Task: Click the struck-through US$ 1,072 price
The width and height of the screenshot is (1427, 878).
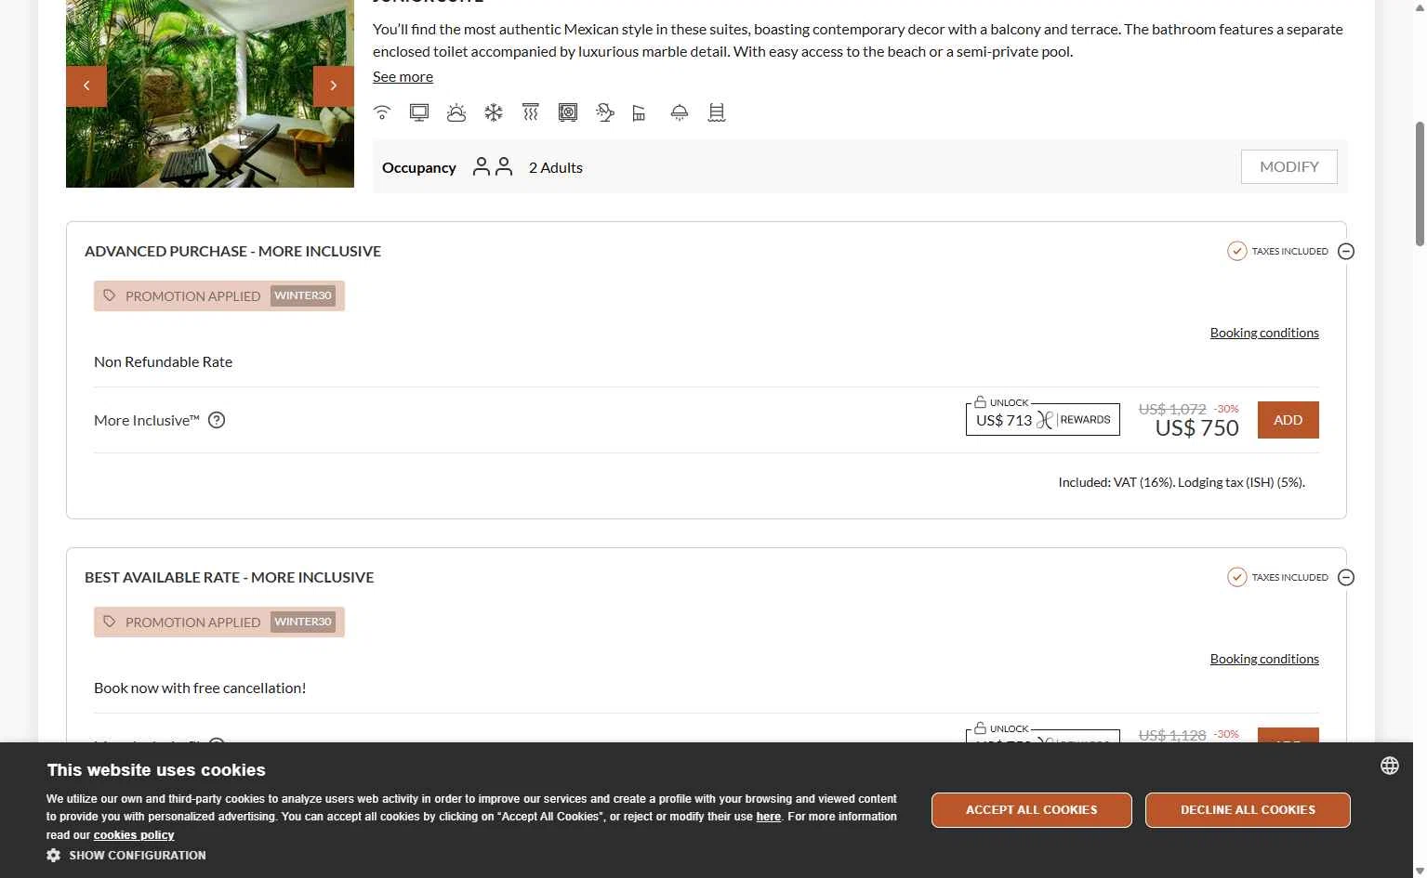Action: coord(1172,409)
